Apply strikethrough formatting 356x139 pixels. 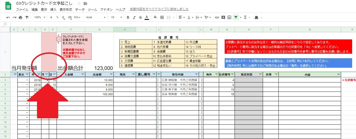[x=140, y=17]
